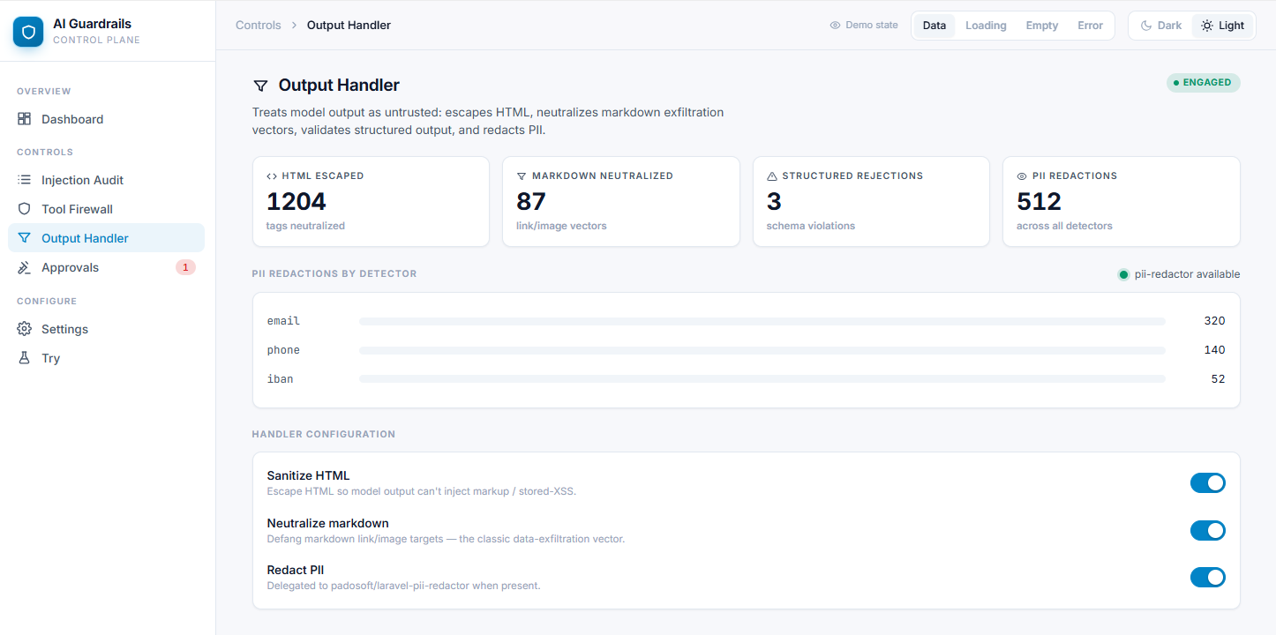This screenshot has height=635, width=1276.
Task: Turn off the Neutralize markdown switch
Action: coord(1208,530)
